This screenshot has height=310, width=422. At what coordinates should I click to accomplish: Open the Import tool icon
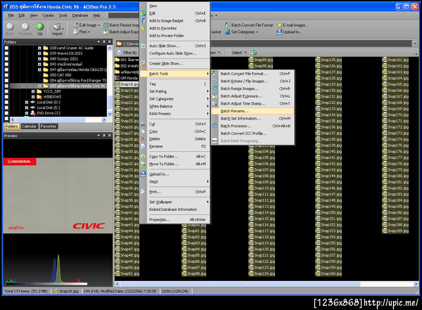57,27
